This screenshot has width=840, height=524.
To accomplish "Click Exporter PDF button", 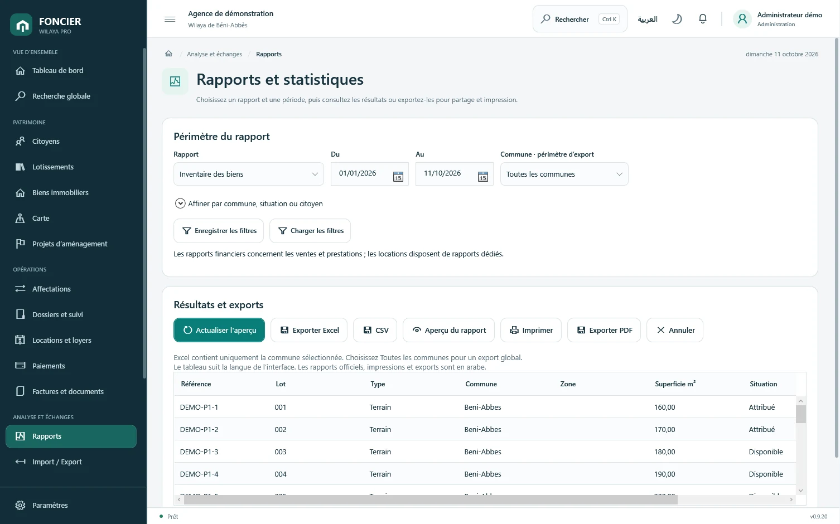I will 604,331.
